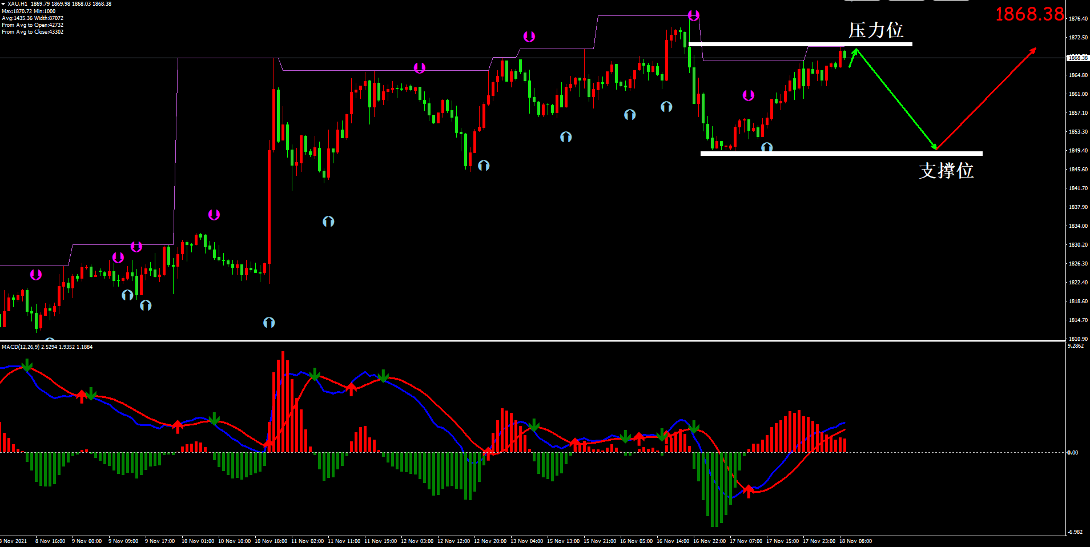Select the blue up-arrow signal touching the support line
This screenshot has width=1090, height=547.
click(x=767, y=147)
